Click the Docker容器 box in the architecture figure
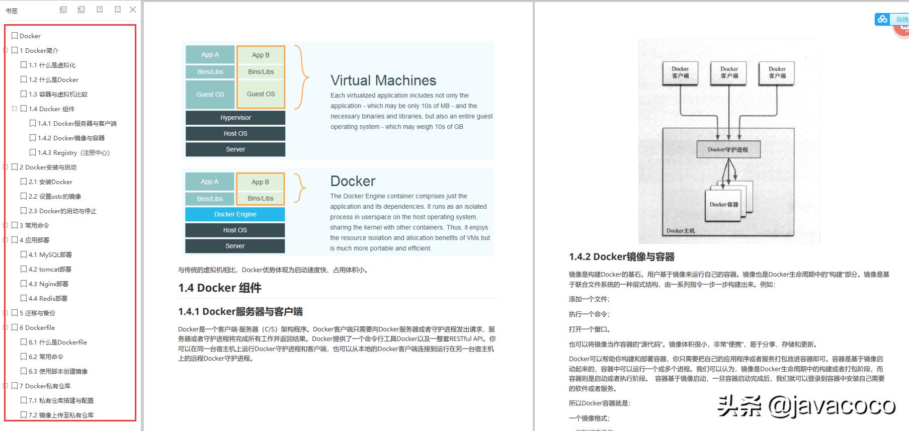 (x=724, y=204)
